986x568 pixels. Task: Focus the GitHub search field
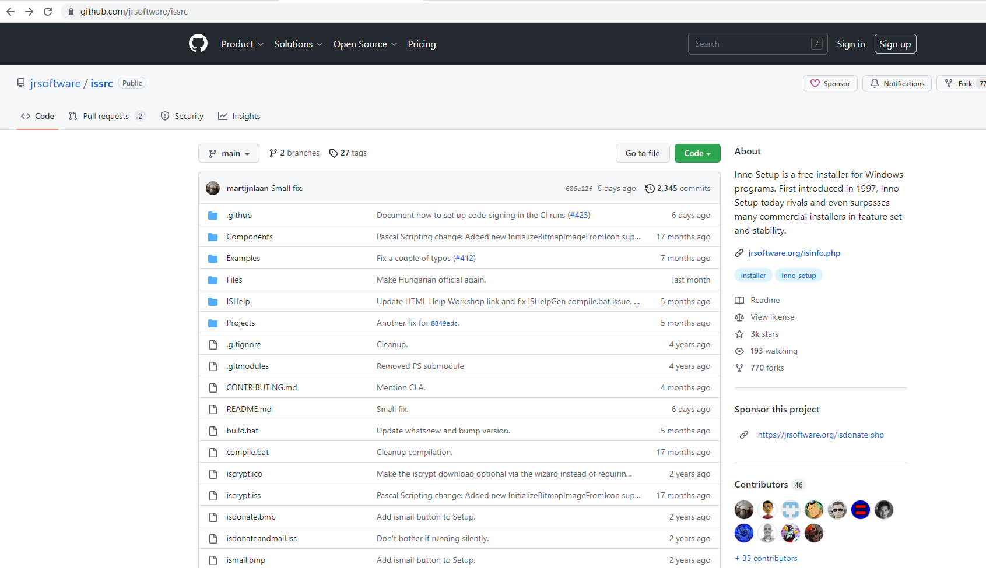point(757,44)
